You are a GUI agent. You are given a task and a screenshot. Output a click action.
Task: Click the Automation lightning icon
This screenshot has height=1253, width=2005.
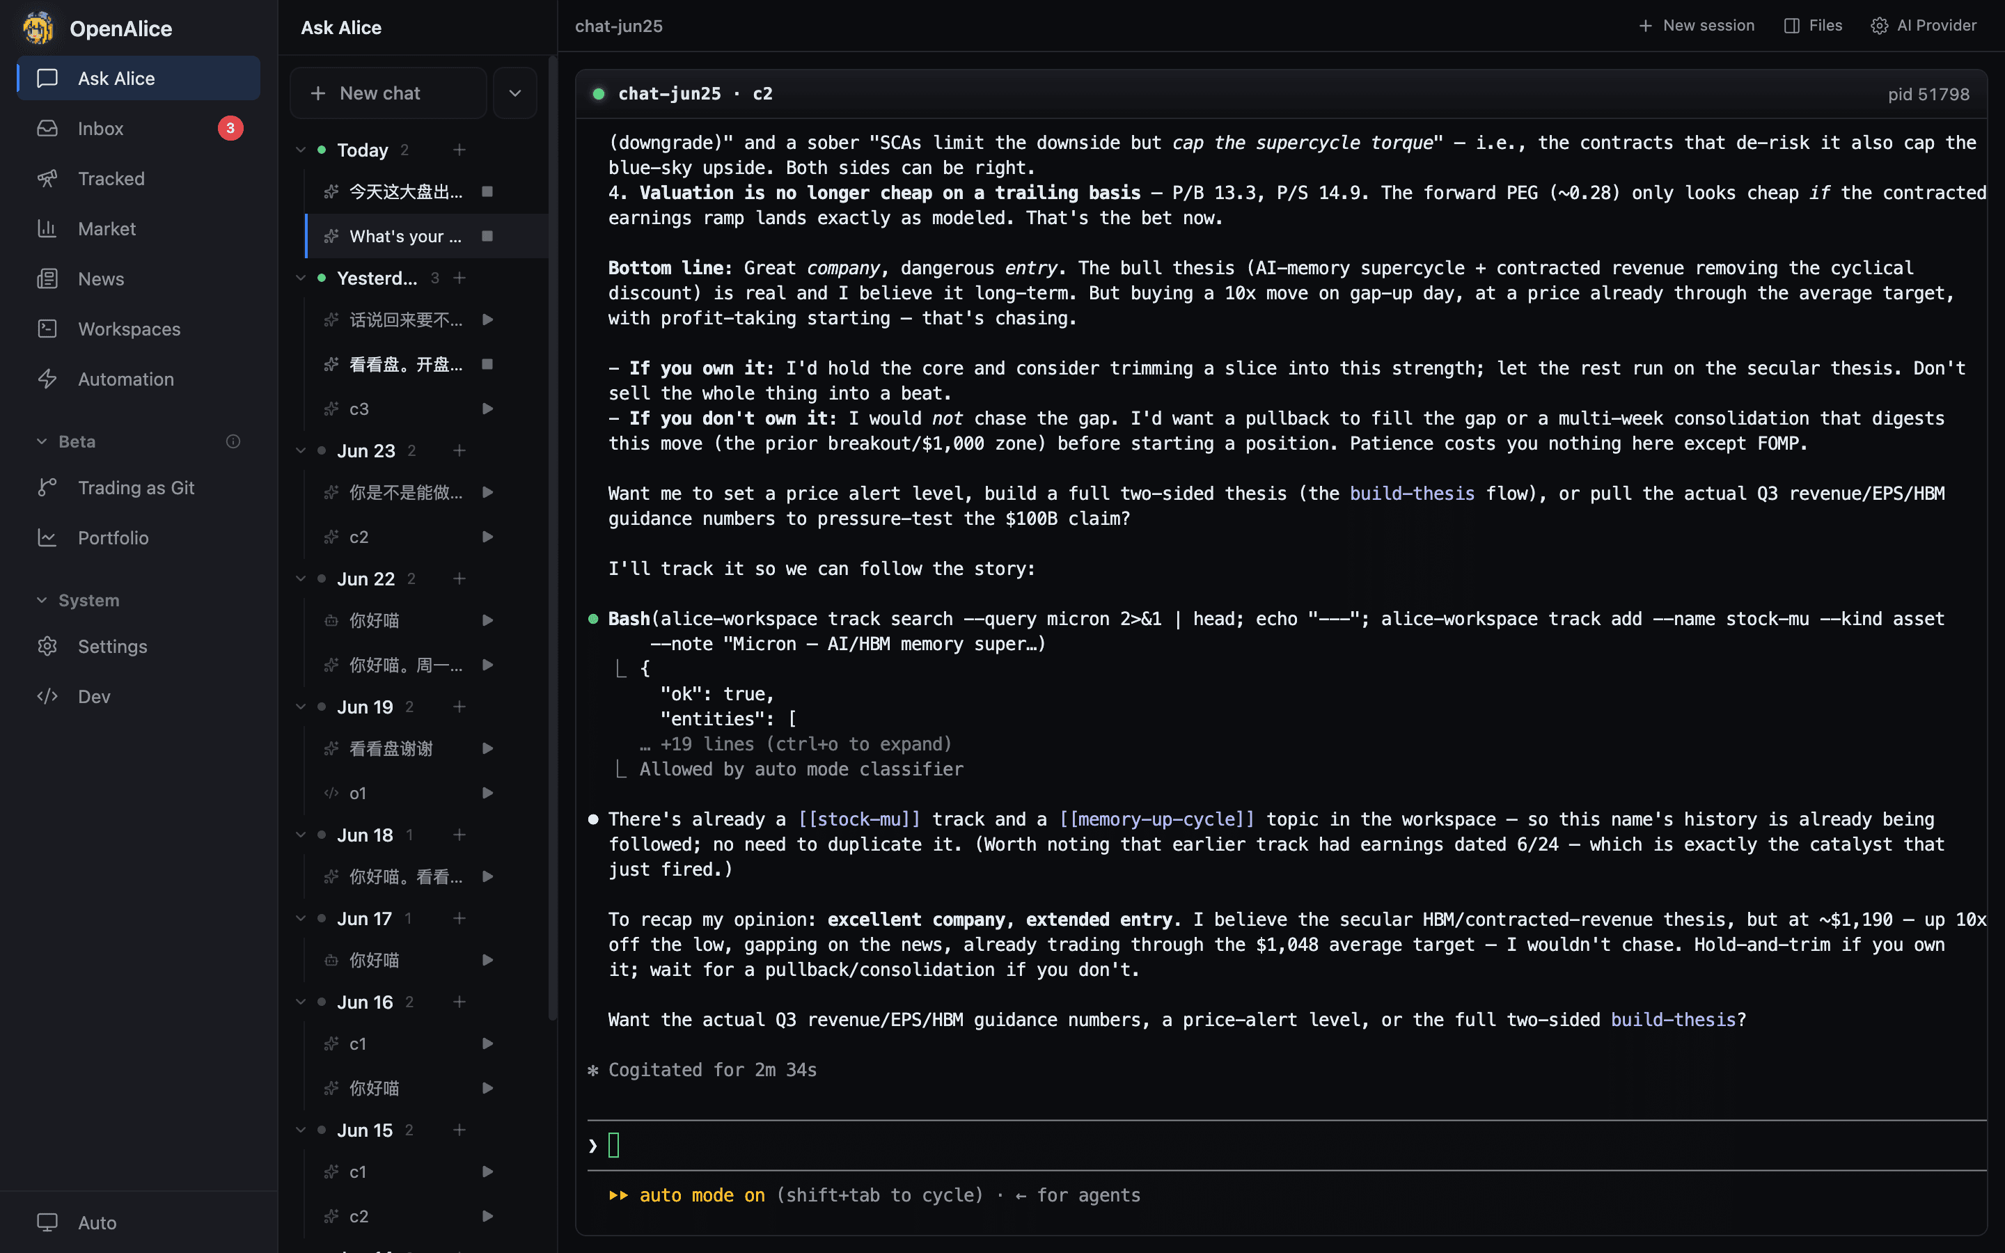tap(47, 379)
